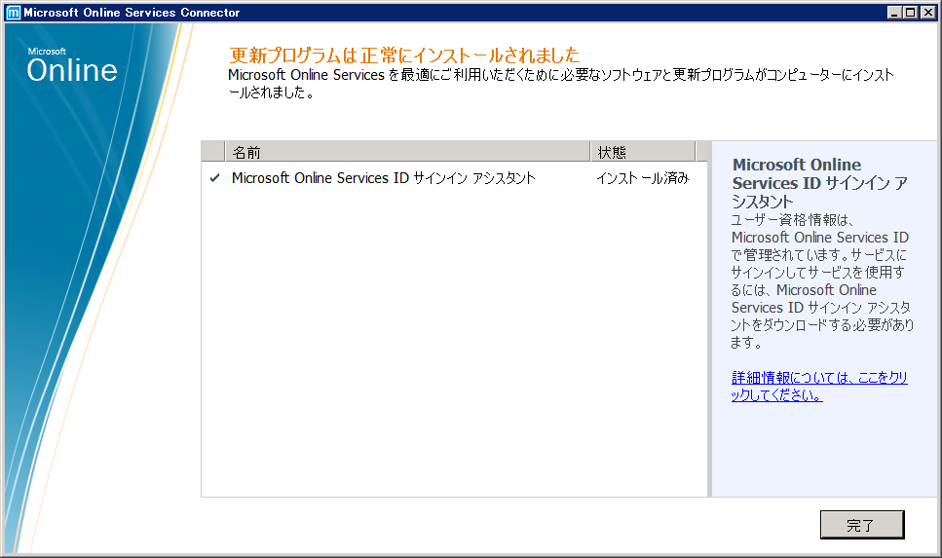This screenshot has height=558, width=942.
Task: Click the 更新プログラムは正常にインストールされました heading
Action: pos(404,56)
